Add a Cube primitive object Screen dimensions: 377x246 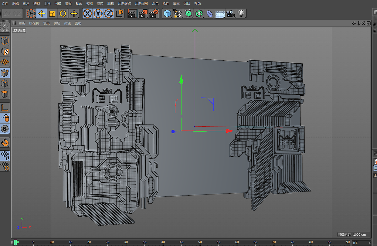(167, 14)
